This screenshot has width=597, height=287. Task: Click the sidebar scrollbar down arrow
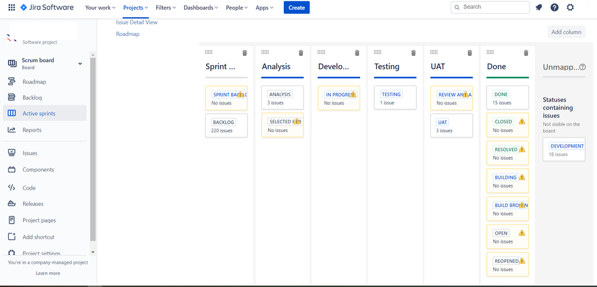point(93,252)
